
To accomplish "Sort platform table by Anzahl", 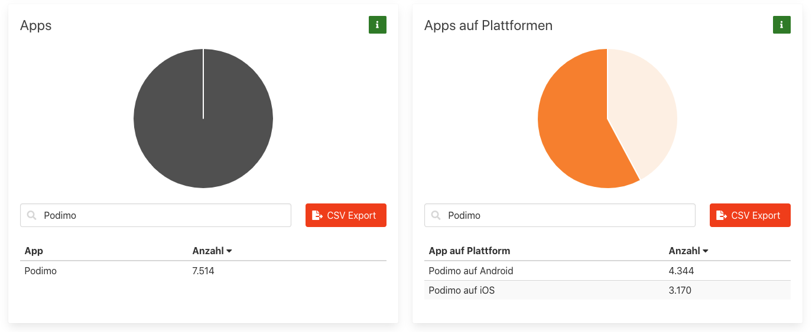I will pyautogui.click(x=688, y=251).
